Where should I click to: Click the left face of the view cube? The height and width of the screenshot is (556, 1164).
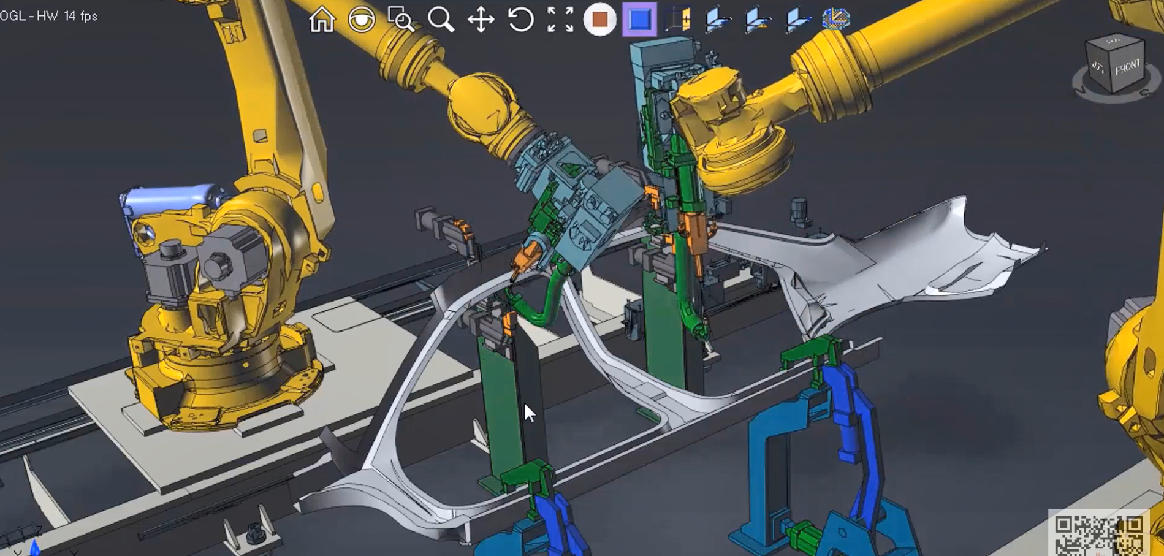[1098, 67]
